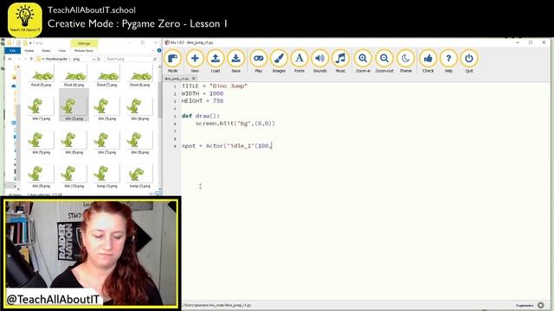This screenshot has width=554, height=311.
Task: Close the dino_jump_v1.py editor tab
Action: 194,79
